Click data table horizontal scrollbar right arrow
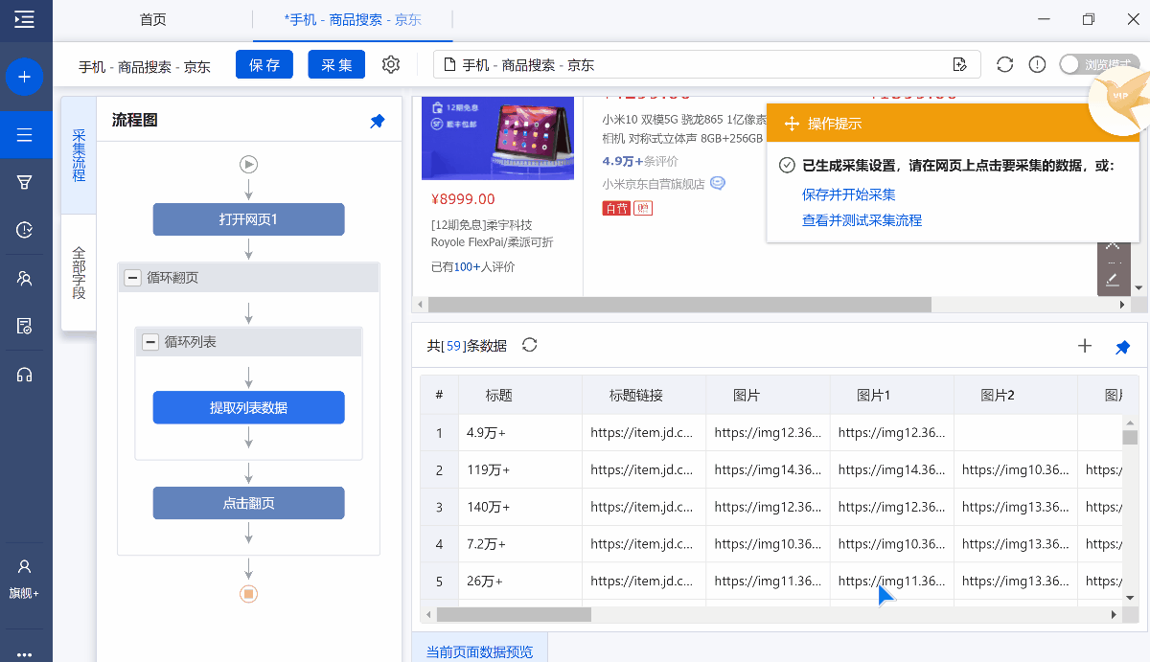The height and width of the screenshot is (662, 1150). (x=1113, y=614)
